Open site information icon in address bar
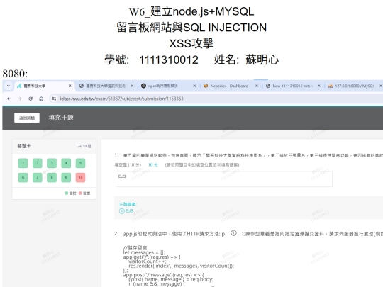Viewport: 383px width, 287px height. 54,99
